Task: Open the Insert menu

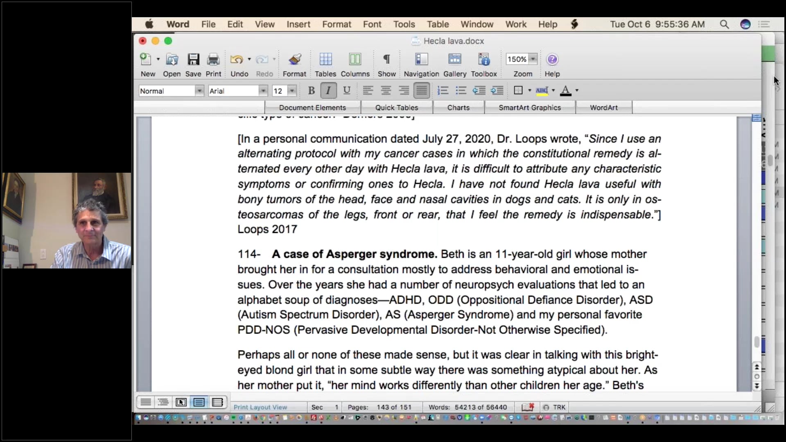Action: 298,24
